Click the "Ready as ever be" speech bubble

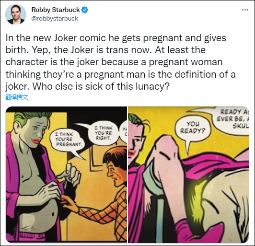(x=231, y=119)
